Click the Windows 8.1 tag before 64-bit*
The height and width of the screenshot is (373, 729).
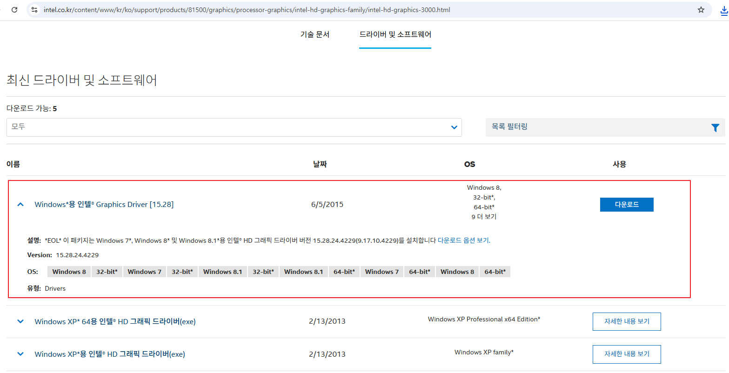click(x=304, y=272)
